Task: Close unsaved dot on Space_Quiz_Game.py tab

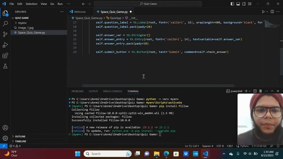Action: coord(131,12)
